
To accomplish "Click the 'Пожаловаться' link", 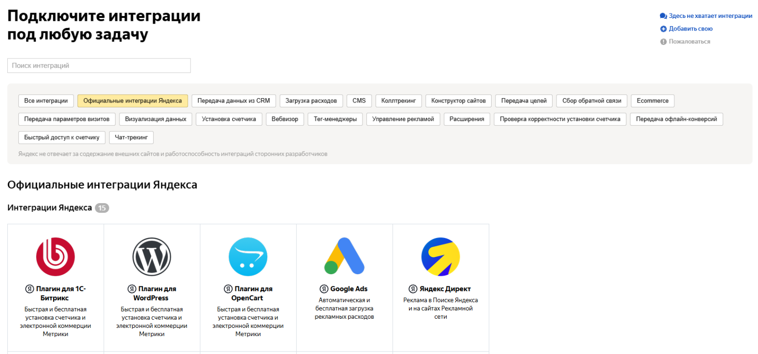I will pos(689,42).
